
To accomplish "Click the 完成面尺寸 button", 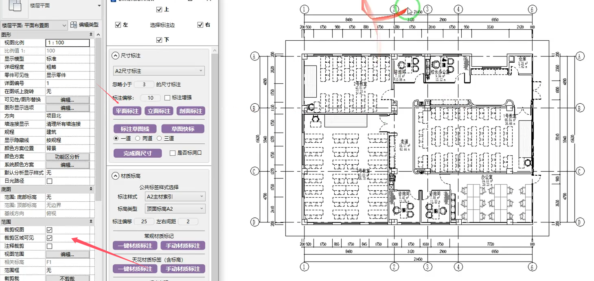I will point(138,153).
